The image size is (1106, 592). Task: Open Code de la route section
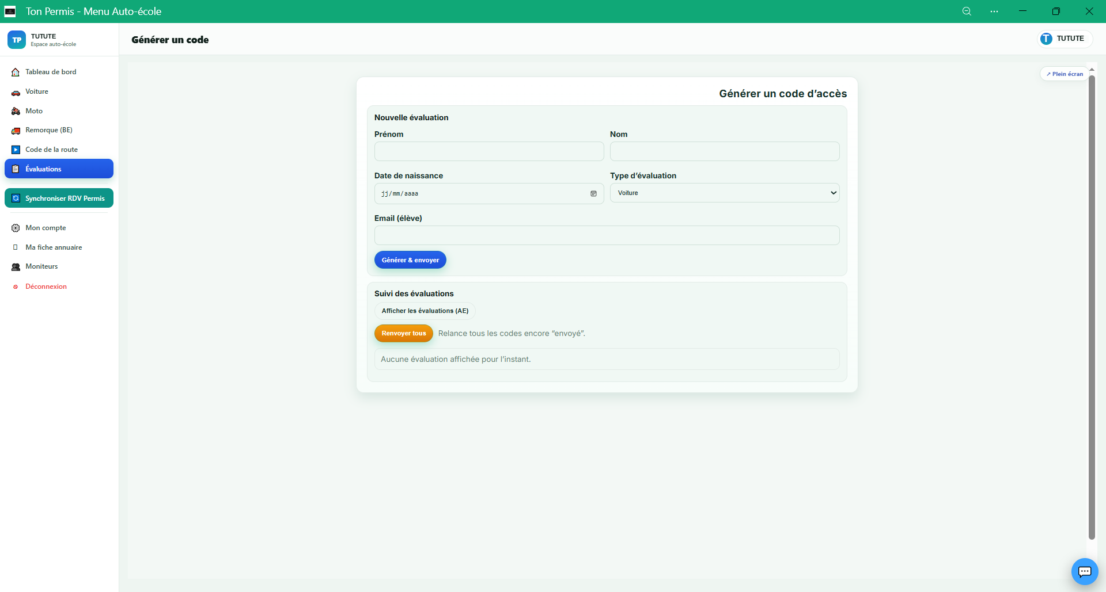[x=59, y=150]
